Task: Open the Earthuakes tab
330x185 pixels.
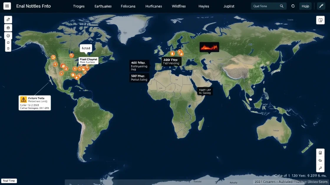Action: tap(103, 6)
